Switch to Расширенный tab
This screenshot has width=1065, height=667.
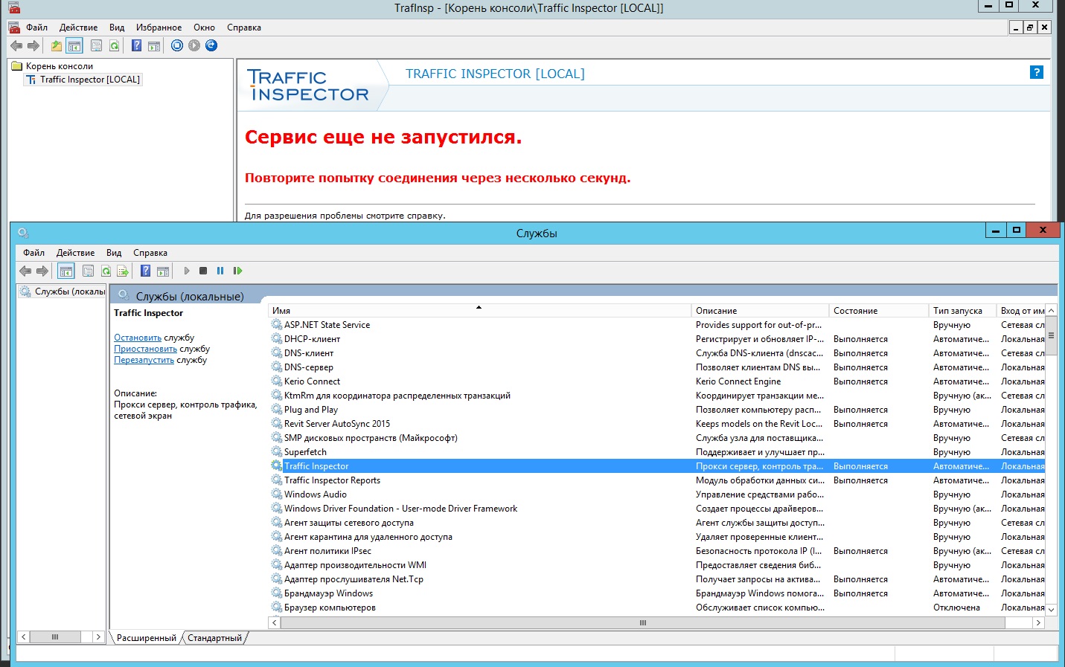coord(147,638)
